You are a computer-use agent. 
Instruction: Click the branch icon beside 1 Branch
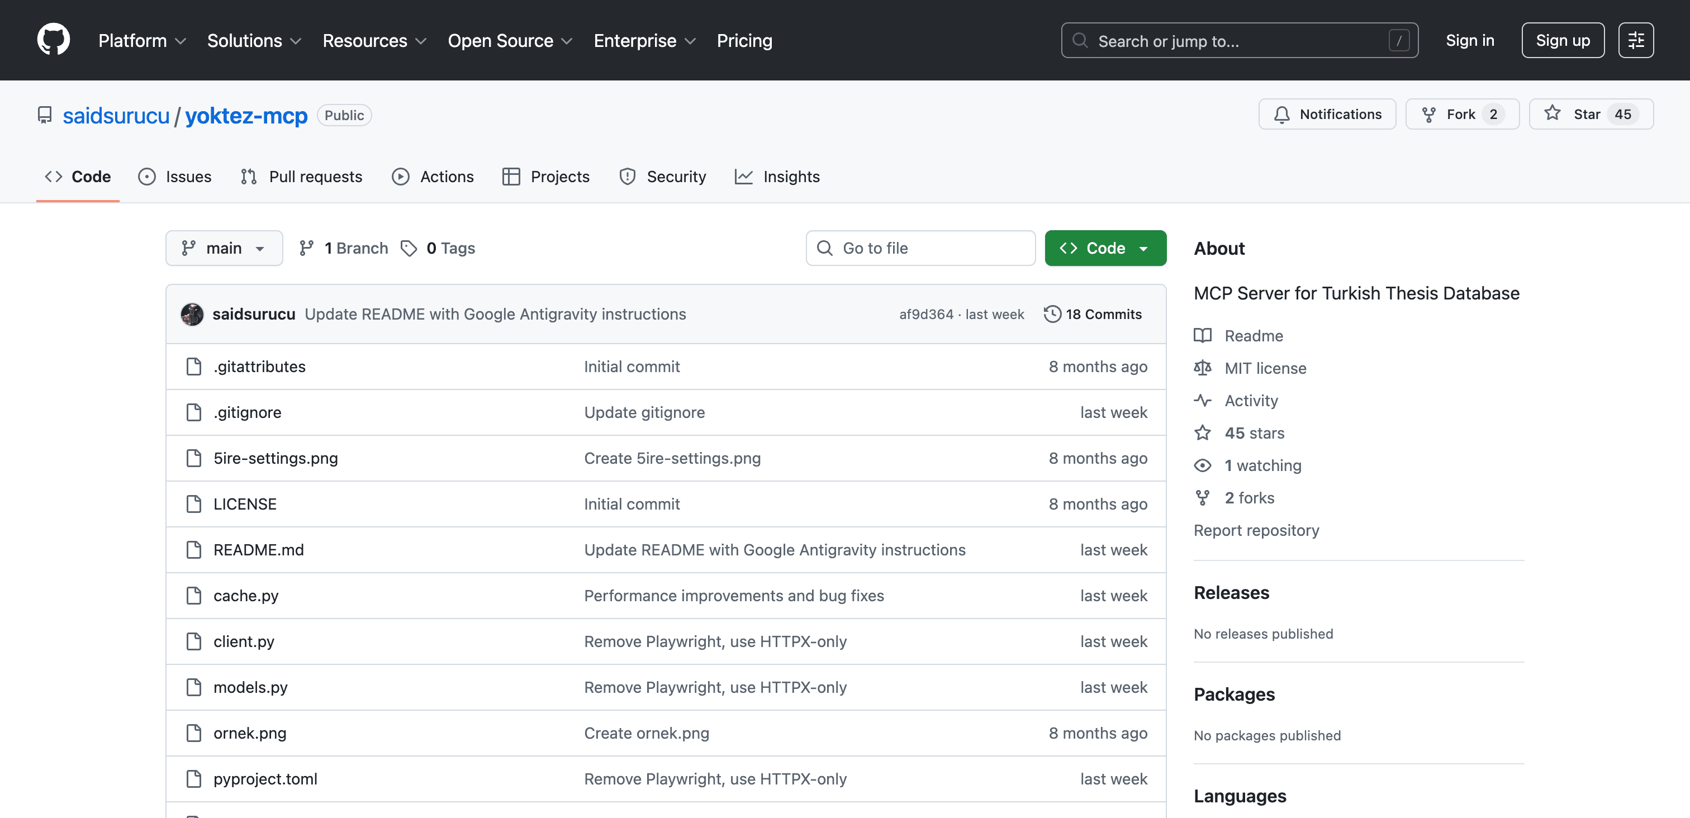306,248
